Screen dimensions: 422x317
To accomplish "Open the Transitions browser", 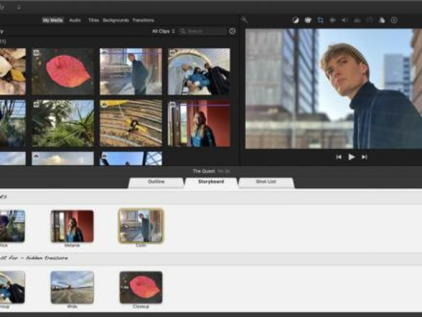I will 143,20.
